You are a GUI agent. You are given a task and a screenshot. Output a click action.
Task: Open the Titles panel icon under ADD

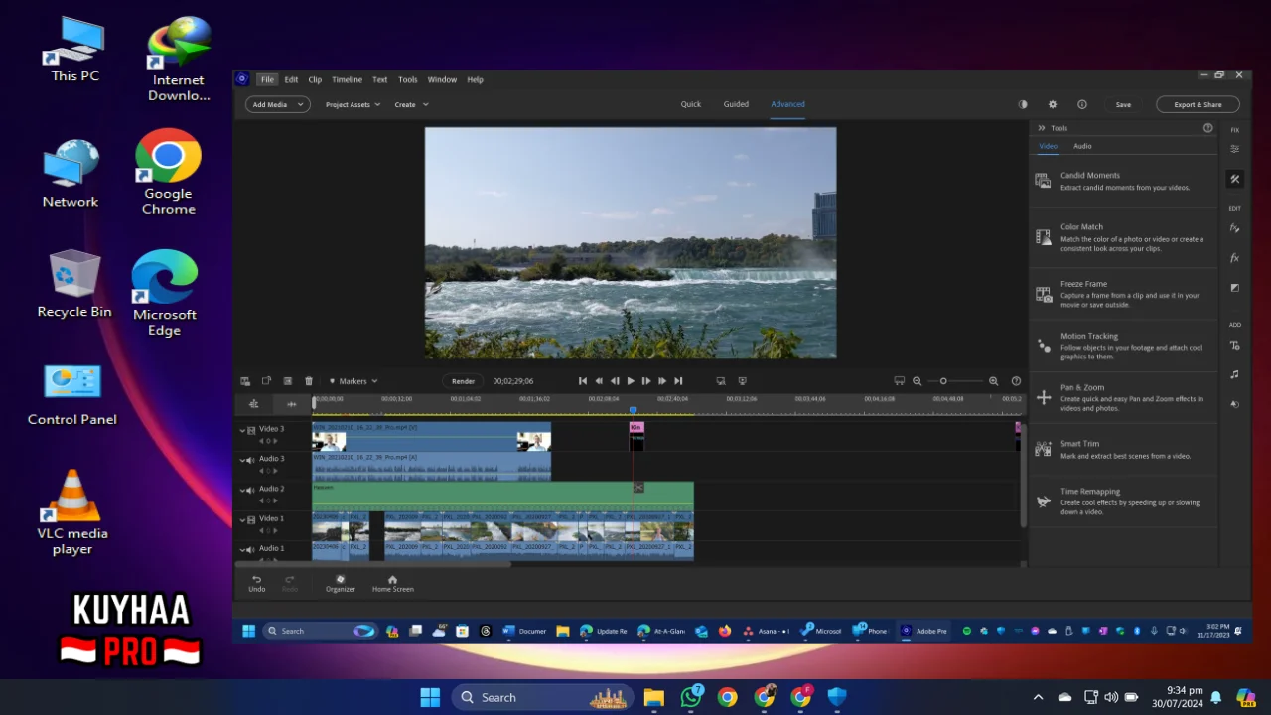coord(1234,345)
